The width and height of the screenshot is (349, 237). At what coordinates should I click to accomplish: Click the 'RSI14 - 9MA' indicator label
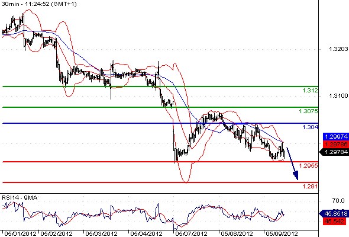coord(20,197)
